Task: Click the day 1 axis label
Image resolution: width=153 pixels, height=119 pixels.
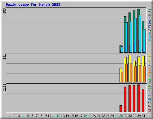Action: point(10,116)
